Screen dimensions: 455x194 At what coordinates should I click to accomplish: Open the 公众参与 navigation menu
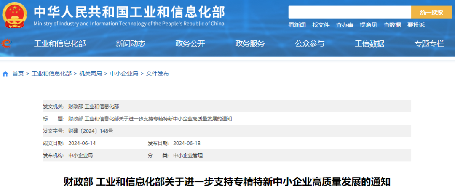[x=310, y=43]
